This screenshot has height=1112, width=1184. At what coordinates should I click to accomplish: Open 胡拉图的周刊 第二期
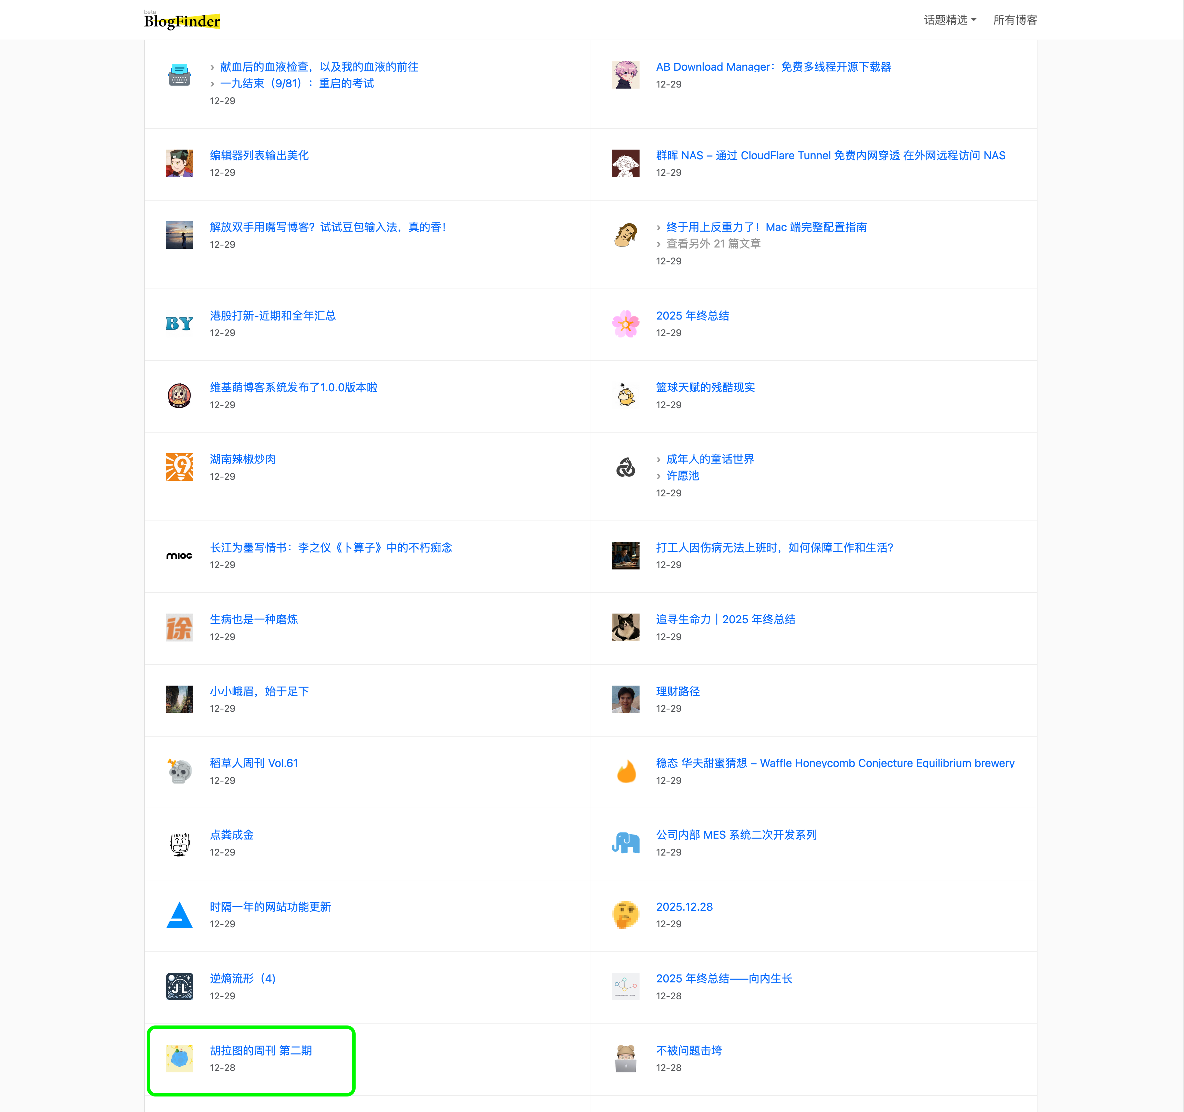tap(262, 1051)
